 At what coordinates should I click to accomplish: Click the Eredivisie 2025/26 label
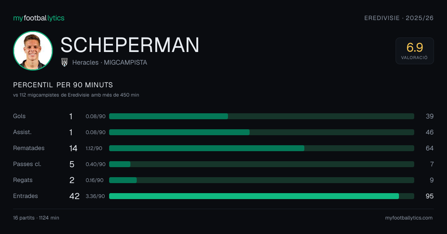click(399, 18)
